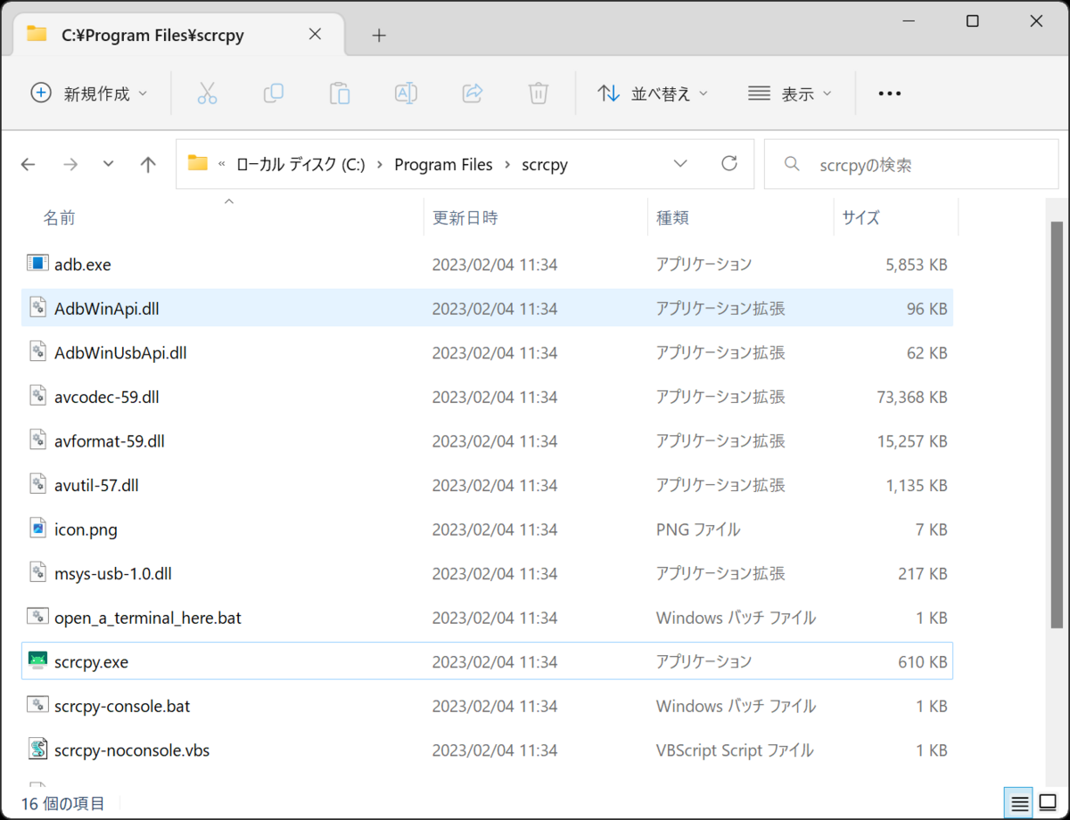The height and width of the screenshot is (820, 1070).
Task: Click ローカル ディスク (C:) breadcrumb
Action: coord(300,165)
